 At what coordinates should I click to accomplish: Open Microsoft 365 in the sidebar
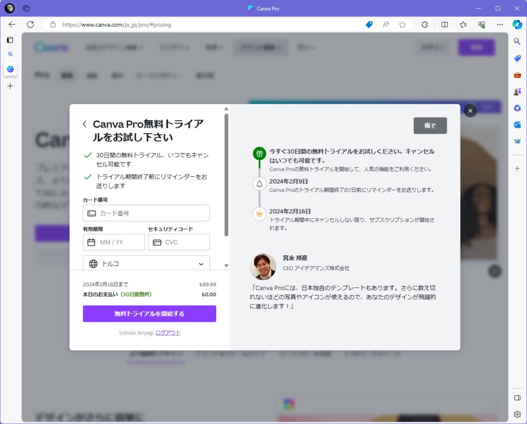[517, 108]
